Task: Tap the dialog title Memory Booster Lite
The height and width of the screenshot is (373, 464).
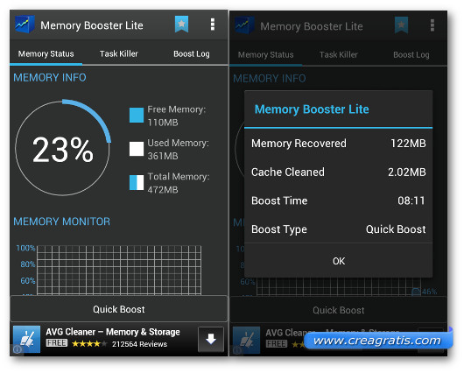Action: coord(312,109)
